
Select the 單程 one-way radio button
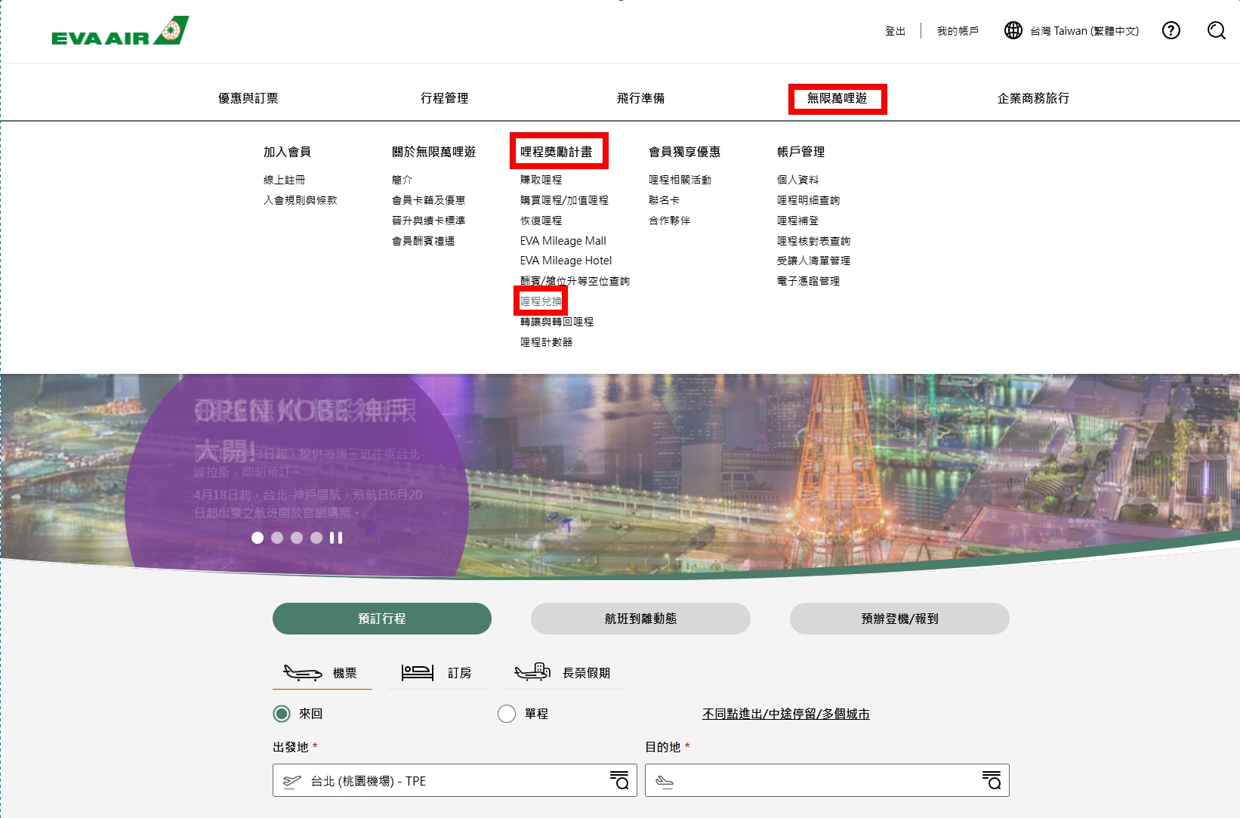[507, 714]
